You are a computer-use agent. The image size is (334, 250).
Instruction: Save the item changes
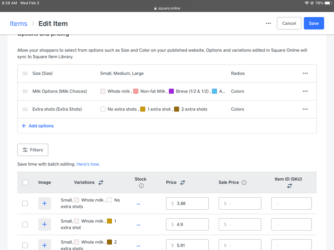click(x=314, y=23)
